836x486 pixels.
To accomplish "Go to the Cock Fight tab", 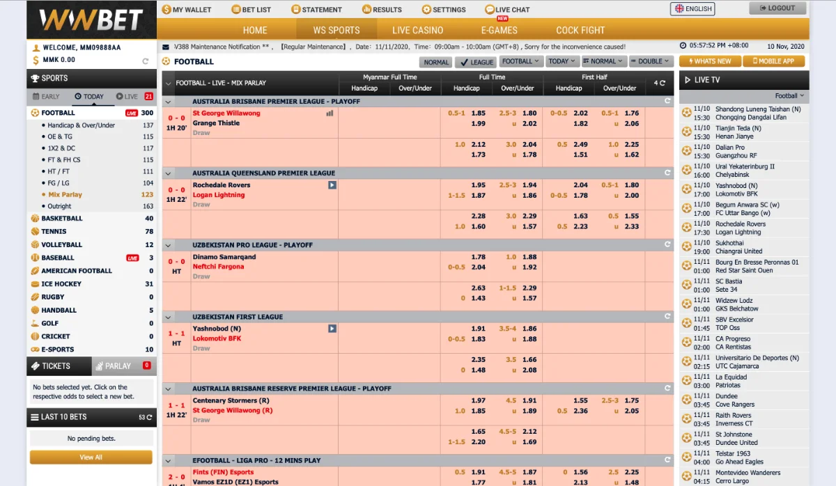I will point(580,30).
